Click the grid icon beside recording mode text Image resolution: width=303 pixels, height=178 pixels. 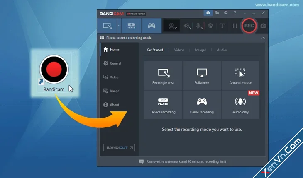(x=102, y=38)
